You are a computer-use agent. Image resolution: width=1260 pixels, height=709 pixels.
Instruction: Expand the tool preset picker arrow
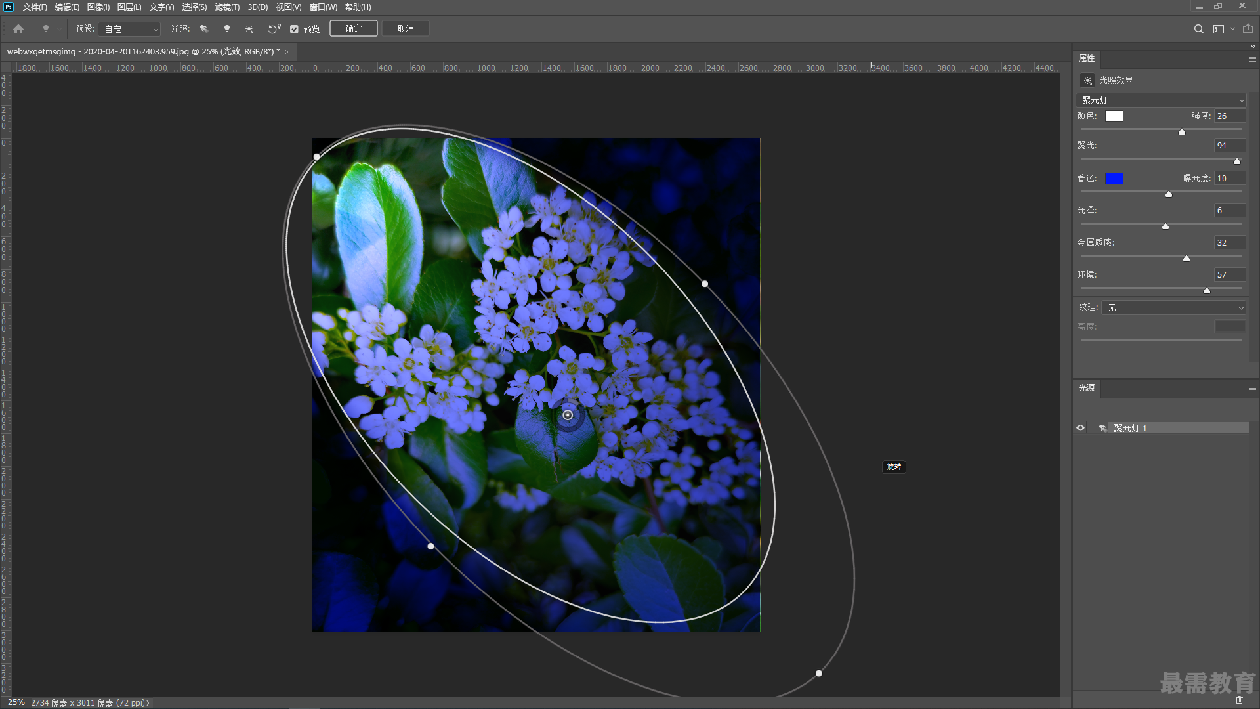[x=59, y=29]
